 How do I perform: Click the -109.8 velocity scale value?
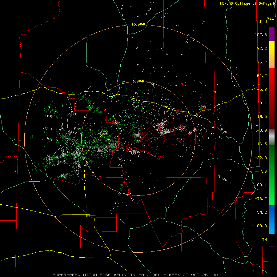[259, 226]
